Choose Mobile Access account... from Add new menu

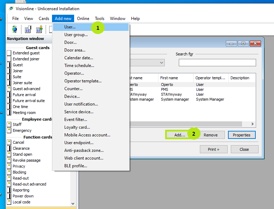(87, 135)
